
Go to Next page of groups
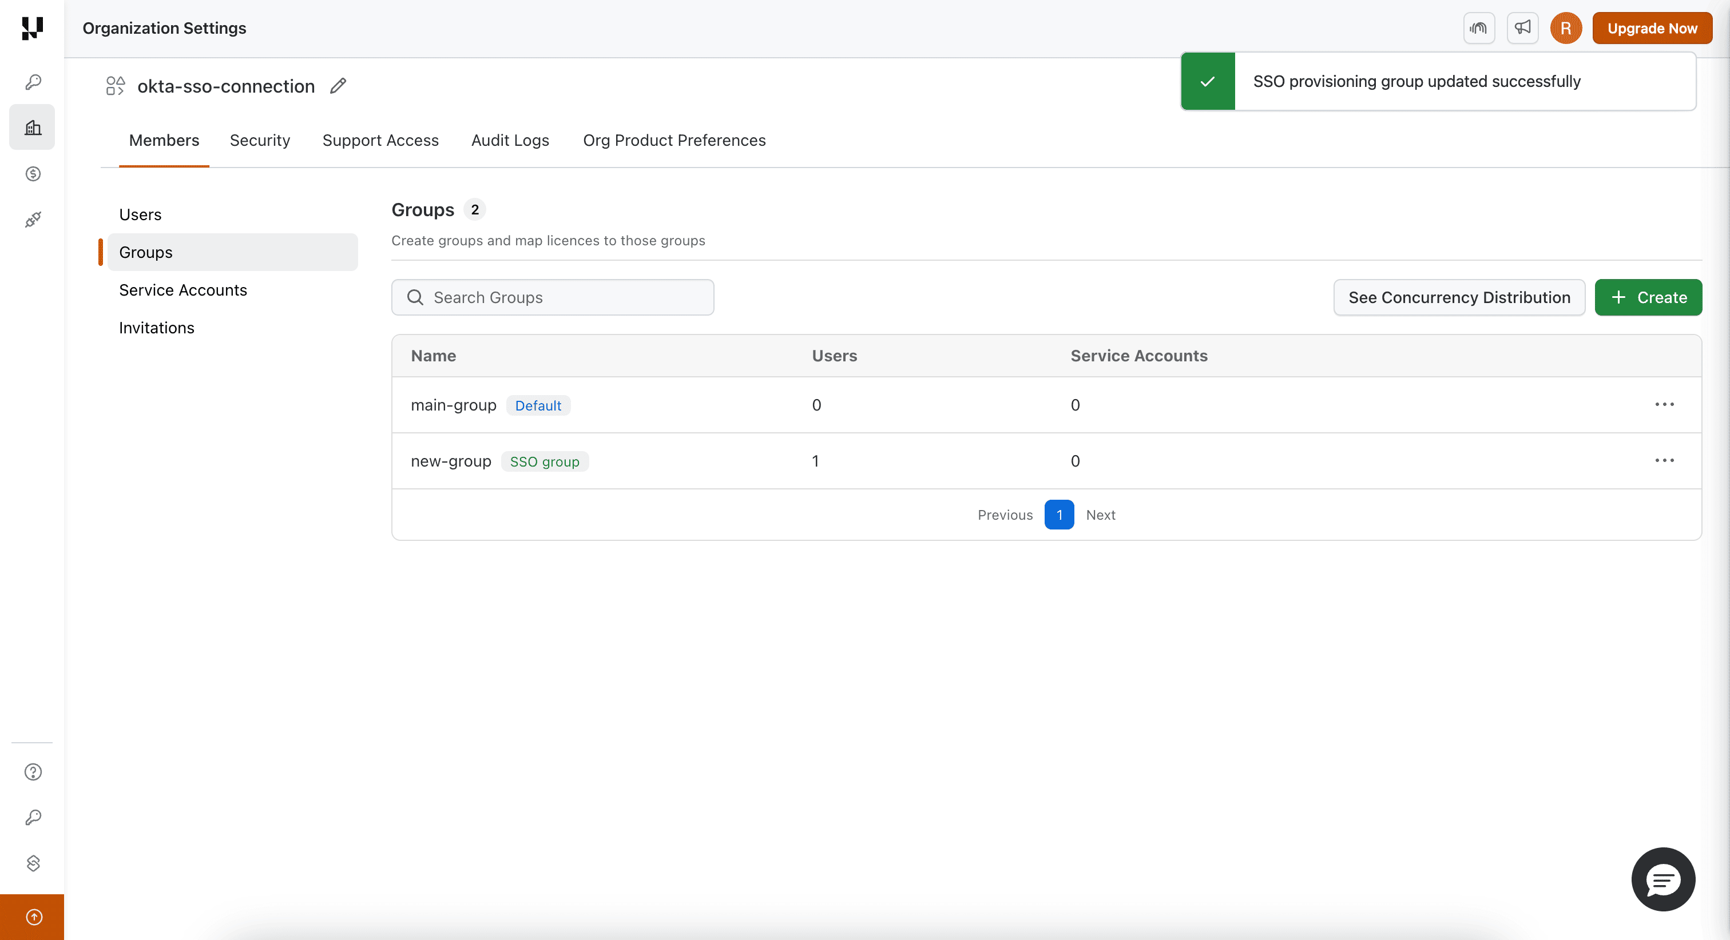(1100, 515)
